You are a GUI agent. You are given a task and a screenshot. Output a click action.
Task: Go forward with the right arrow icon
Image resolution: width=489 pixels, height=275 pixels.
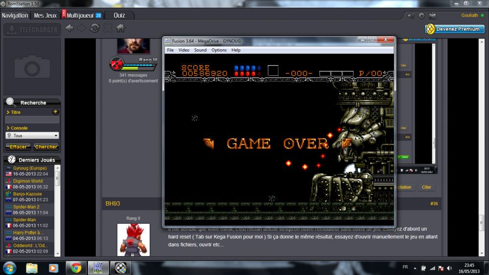point(82,28)
